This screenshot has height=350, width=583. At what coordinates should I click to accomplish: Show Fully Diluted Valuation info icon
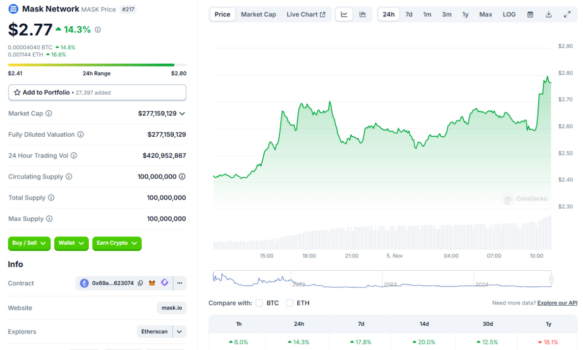pos(80,134)
